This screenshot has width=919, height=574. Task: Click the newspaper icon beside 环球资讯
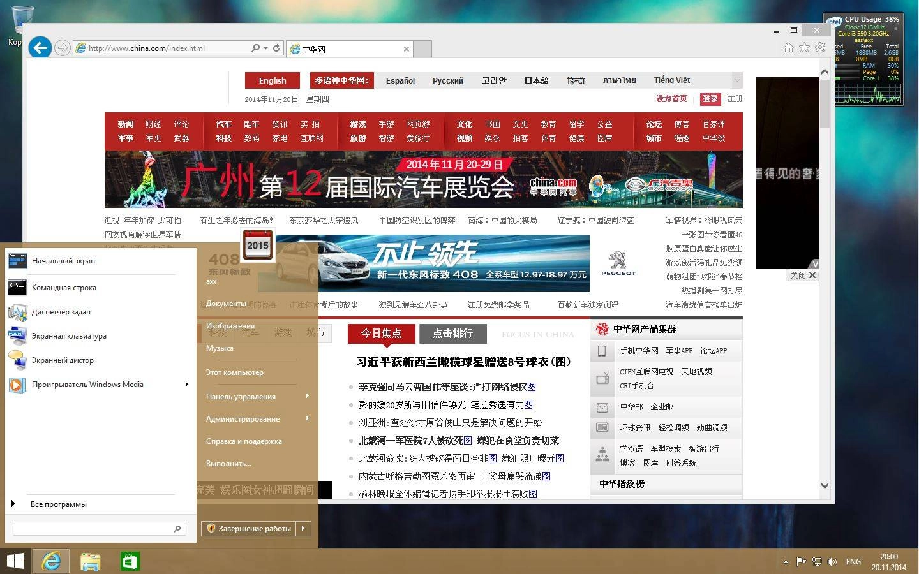[x=602, y=427]
